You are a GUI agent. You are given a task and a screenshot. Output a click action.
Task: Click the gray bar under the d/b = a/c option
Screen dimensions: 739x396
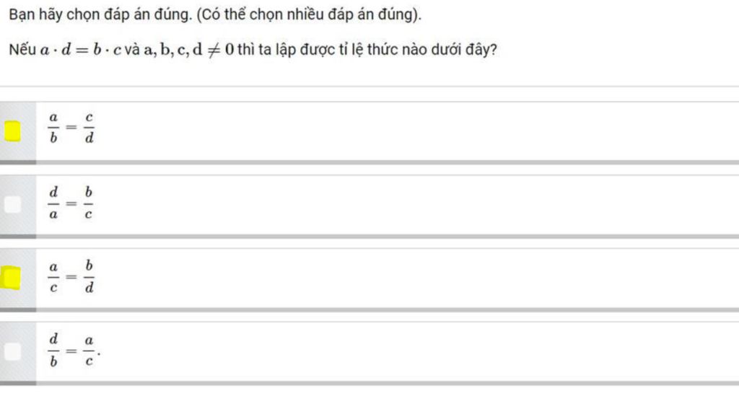(369, 383)
